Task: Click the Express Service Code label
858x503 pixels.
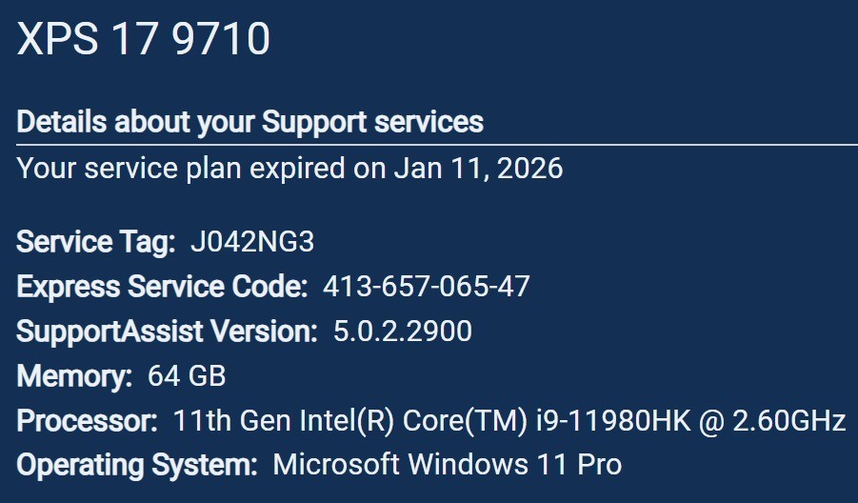Action: tap(162, 287)
